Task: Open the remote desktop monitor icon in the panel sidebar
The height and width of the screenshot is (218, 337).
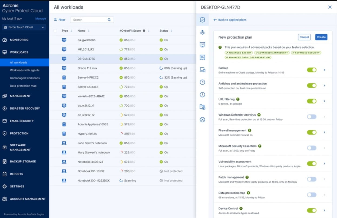Action: 202,45
